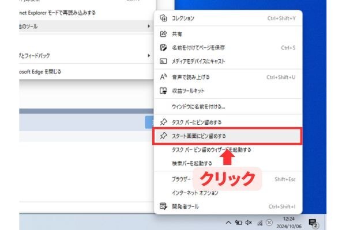The width and height of the screenshot is (346, 230).
Task: Select 名前を付けてページを保存 menu entry
Action: [x=228, y=48]
